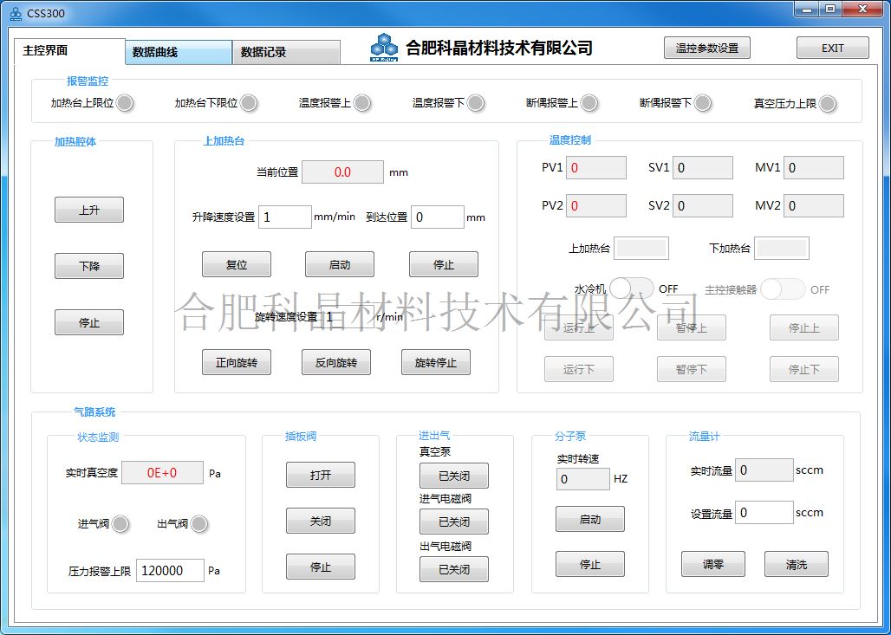
Task: Click the 复位 button
Action: click(237, 264)
